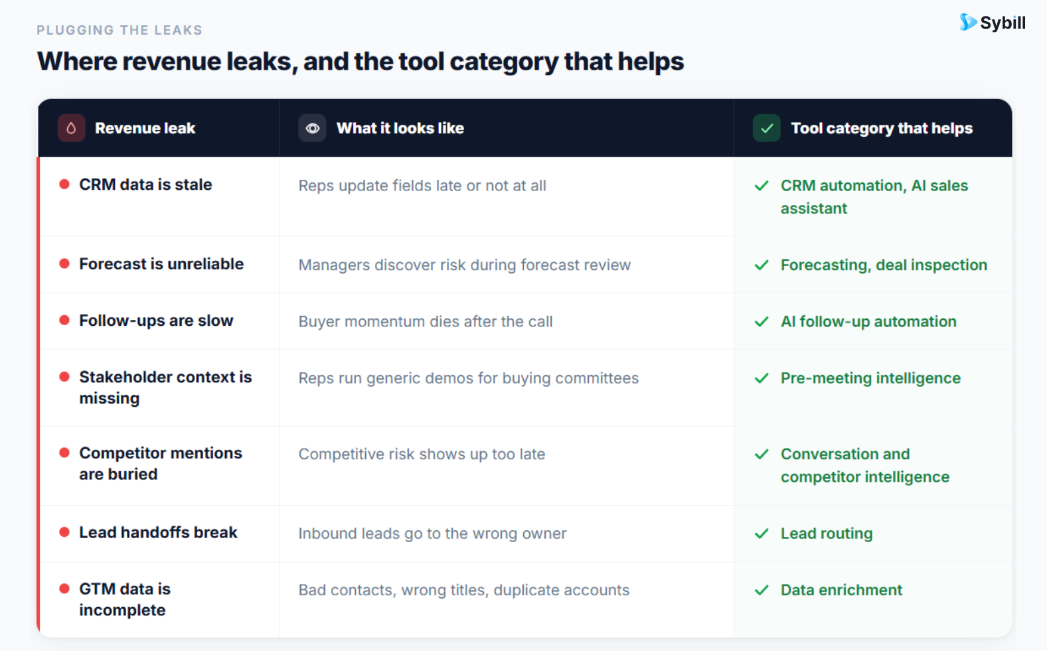This screenshot has height=651, width=1047.
Task: Click the red dot beside GTM data is incomplete
Action: point(64,589)
